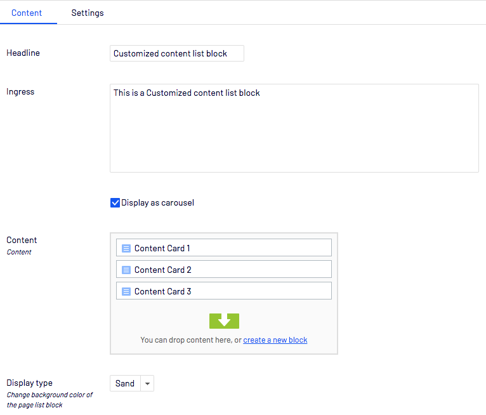The height and width of the screenshot is (415, 486).
Task: Follow the "create a new block" link
Action: tap(275, 340)
